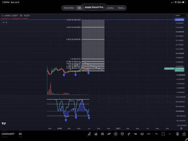Undo the last chart action
The image size is (188, 141).
coord(156,134)
